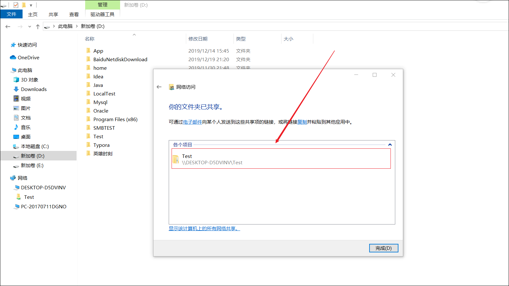Select the BaiduNetdiskDownload folder
The image size is (509, 286).
pyautogui.click(x=120, y=59)
